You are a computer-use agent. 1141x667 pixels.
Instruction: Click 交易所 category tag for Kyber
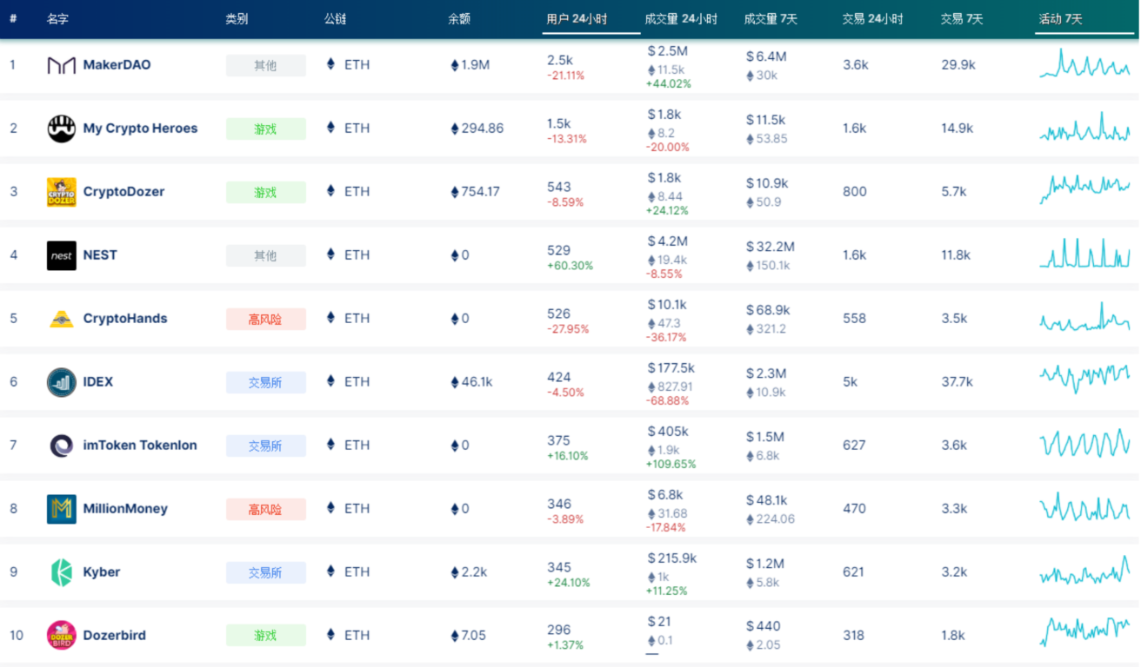(x=266, y=572)
